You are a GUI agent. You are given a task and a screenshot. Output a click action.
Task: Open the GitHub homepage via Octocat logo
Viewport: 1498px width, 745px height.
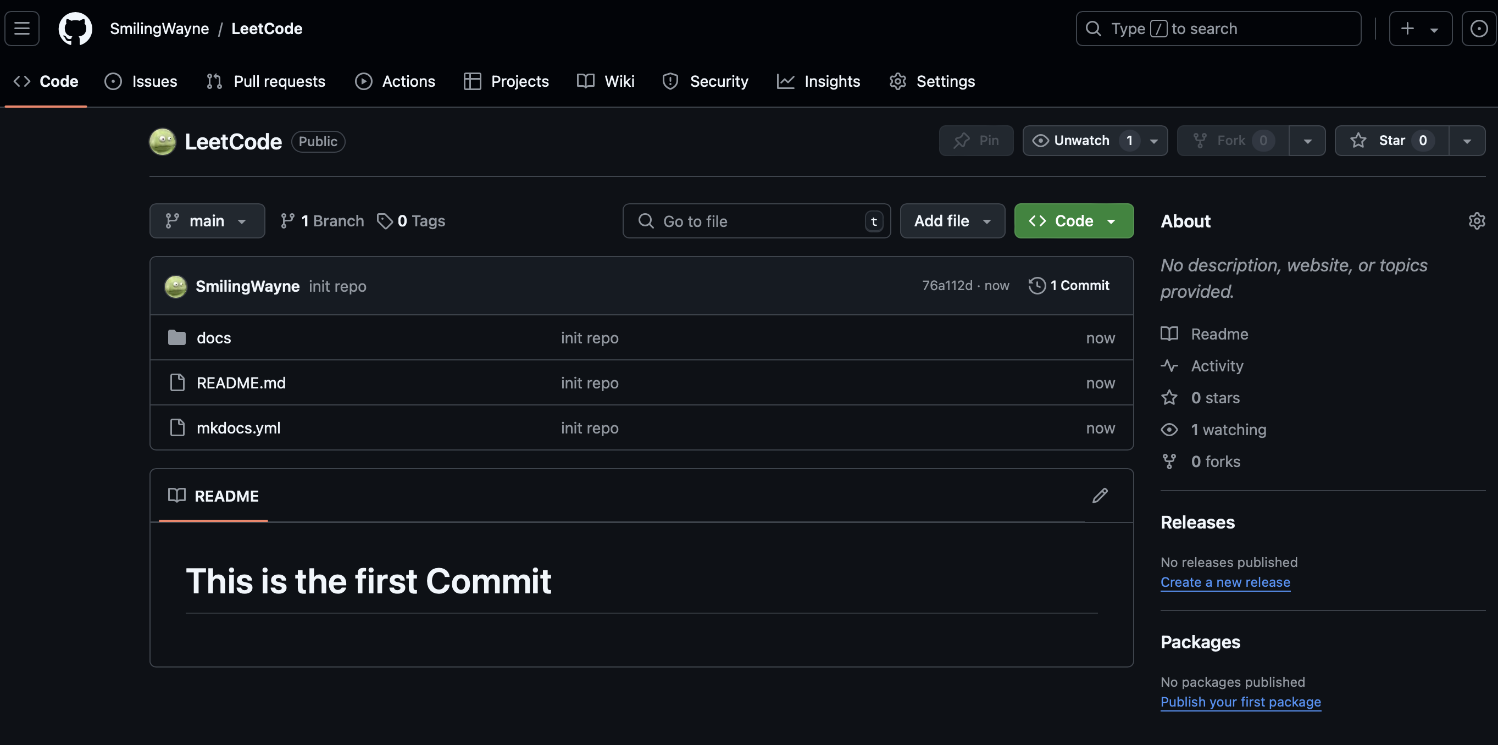click(x=75, y=29)
